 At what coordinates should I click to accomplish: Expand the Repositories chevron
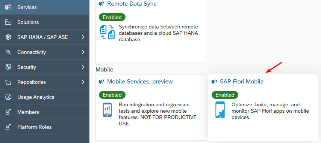point(83,82)
